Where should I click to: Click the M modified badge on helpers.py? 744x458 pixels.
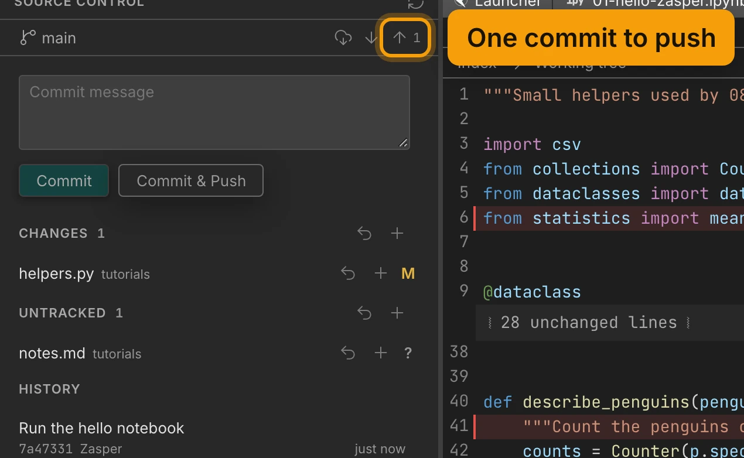click(408, 274)
